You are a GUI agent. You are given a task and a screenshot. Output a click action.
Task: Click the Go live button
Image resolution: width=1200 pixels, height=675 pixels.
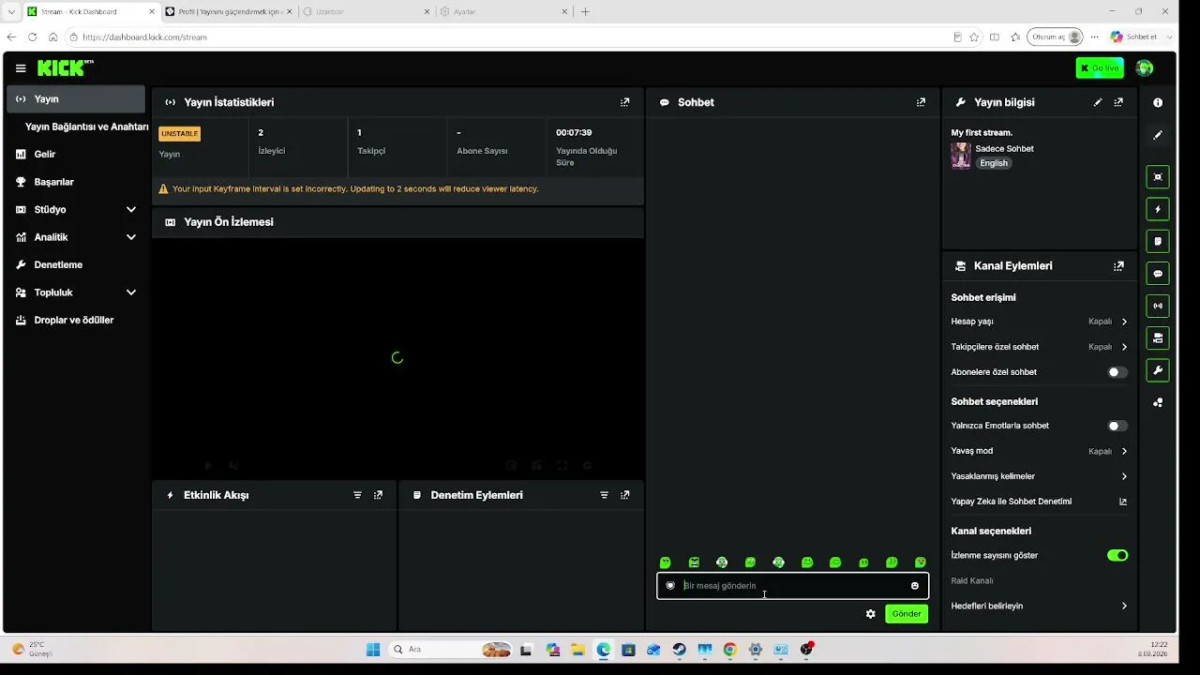(1100, 68)
